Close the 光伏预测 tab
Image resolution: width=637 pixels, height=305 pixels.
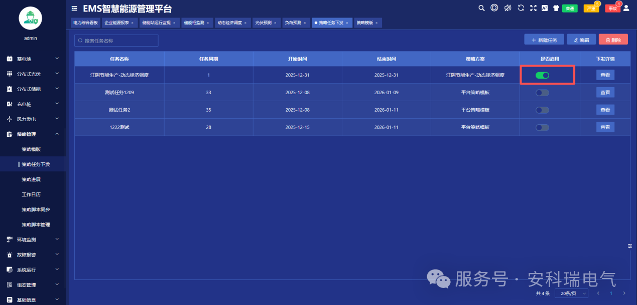tap(275, 23)
